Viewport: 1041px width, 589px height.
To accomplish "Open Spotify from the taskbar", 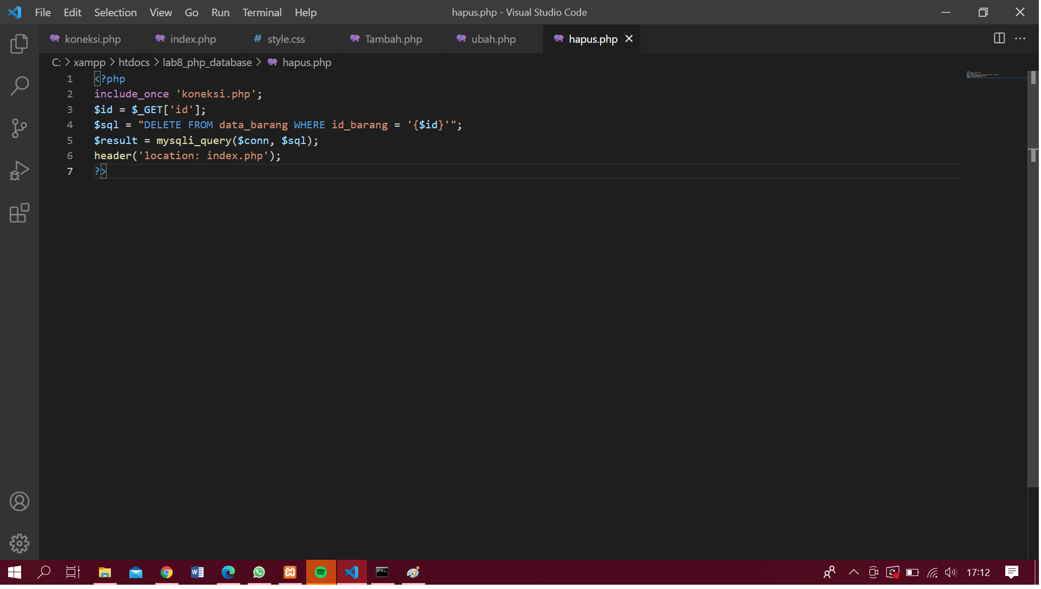I will click(x=321, y=572).
